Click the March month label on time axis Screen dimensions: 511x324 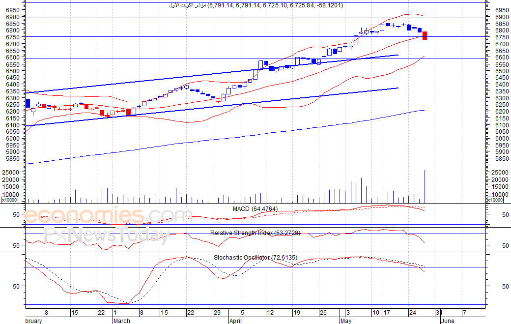point(122,321)
